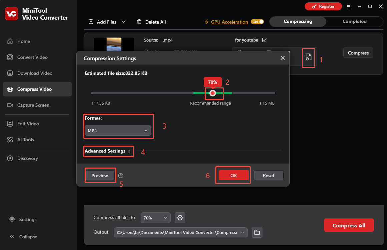The height and width of the screenshot is (250, 387).
Task: Click the Delete All trash icon
Action: (139, 22)
